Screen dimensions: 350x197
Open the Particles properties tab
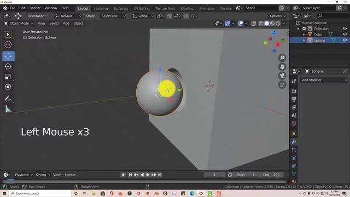click(294, 150)
